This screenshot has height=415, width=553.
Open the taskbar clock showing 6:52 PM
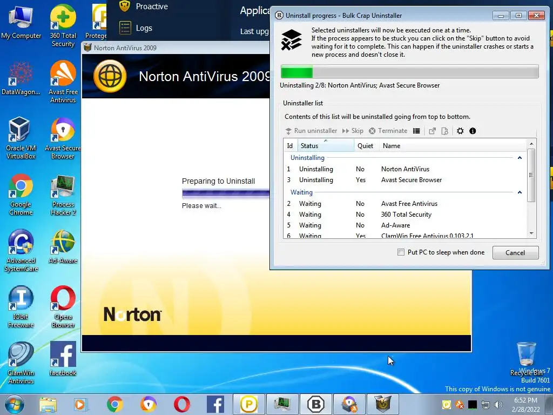click(x=525, y=405)
